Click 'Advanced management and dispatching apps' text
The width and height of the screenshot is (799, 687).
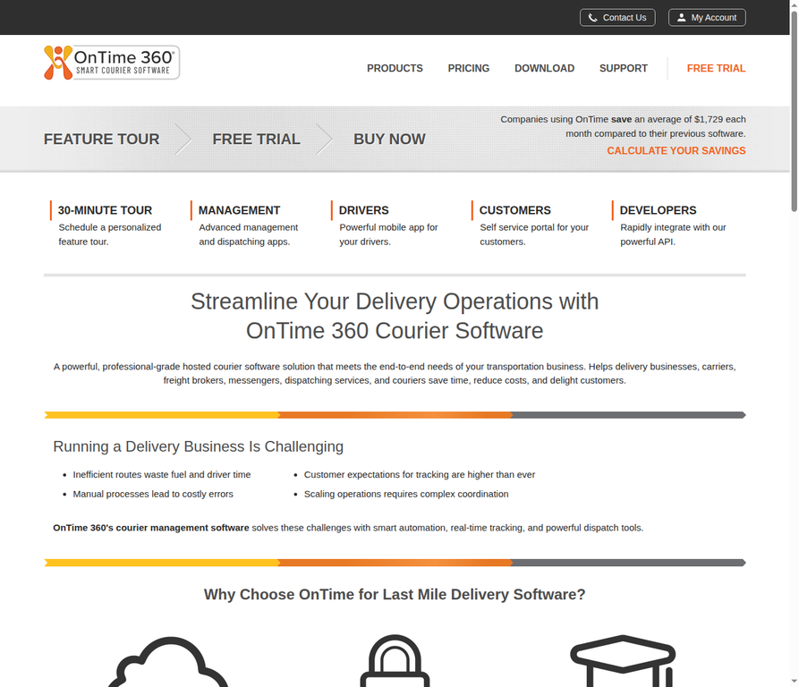pos(248,234)
